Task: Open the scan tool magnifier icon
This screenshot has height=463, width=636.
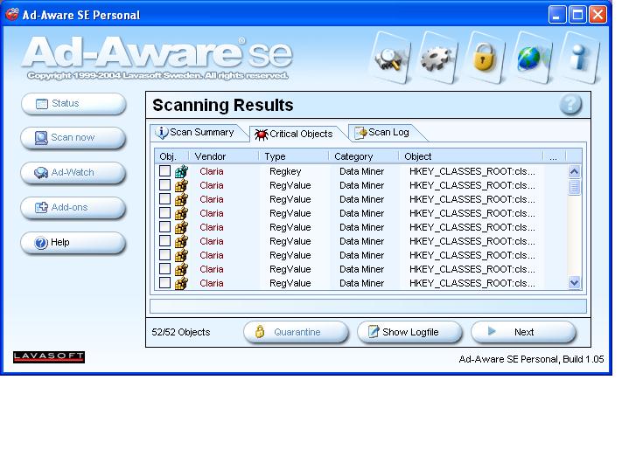Action: pos(390,59)
